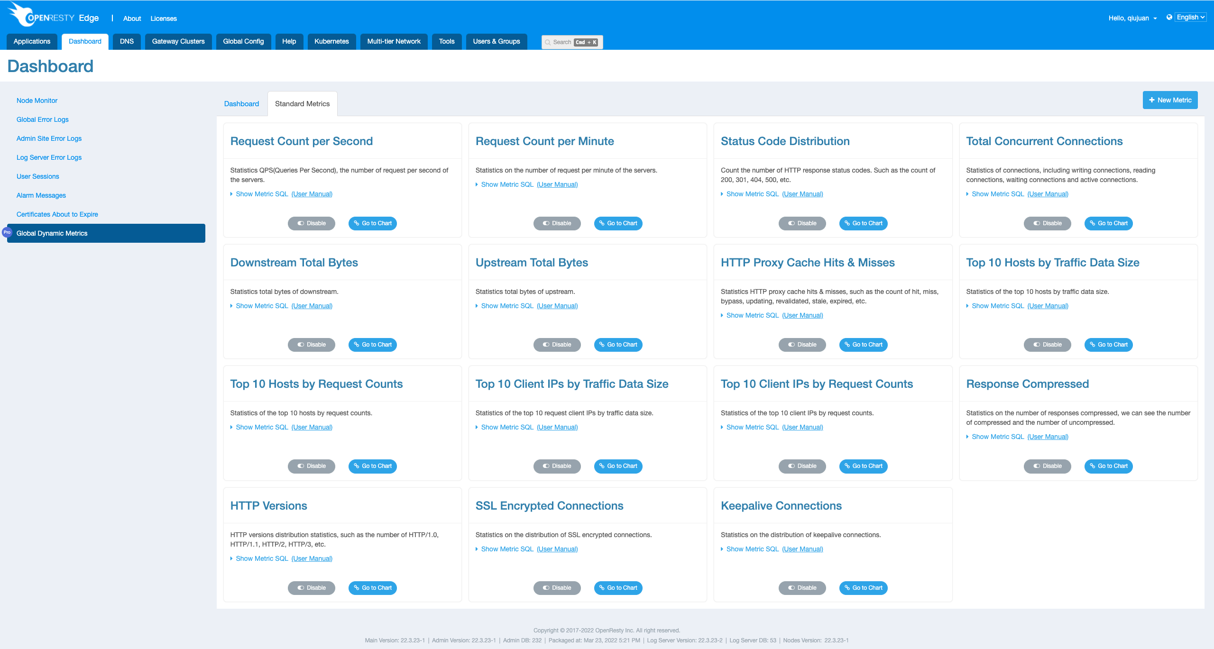Disable the SSL Encrypted Connections metric
Image resolution: width=1214 pixels, height=649 pixels.
tap(557, 588)
